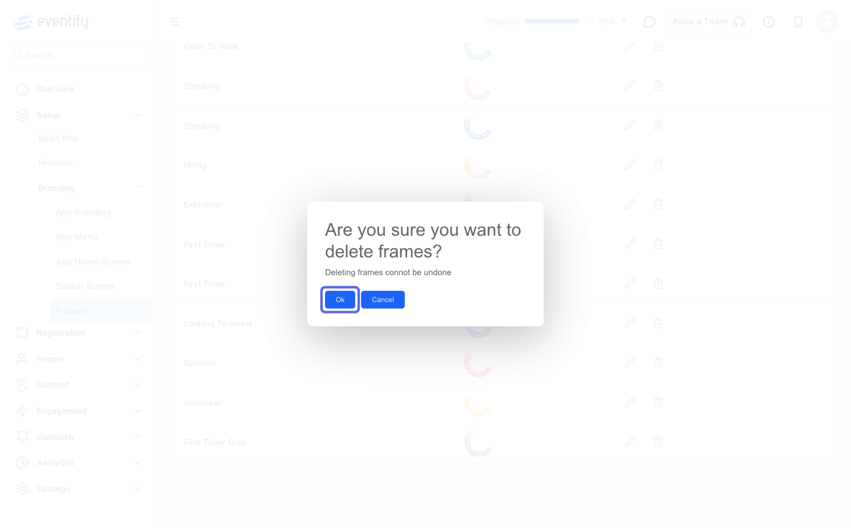This screenshot has width=851, height=528.
Task: Click the trash icon for Hiring frame
Action: pos(658,165)
